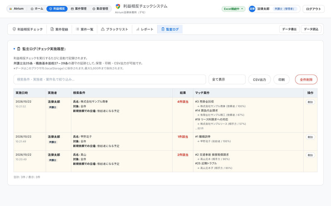Click the 1件該当 result text
The image size is (331, 206).
182,137
